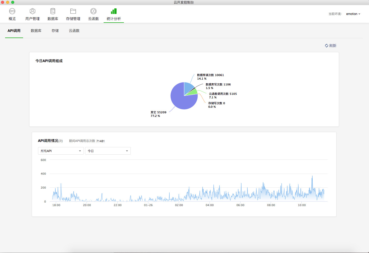Click the tallest peak in the API line chart

(312, 176)
